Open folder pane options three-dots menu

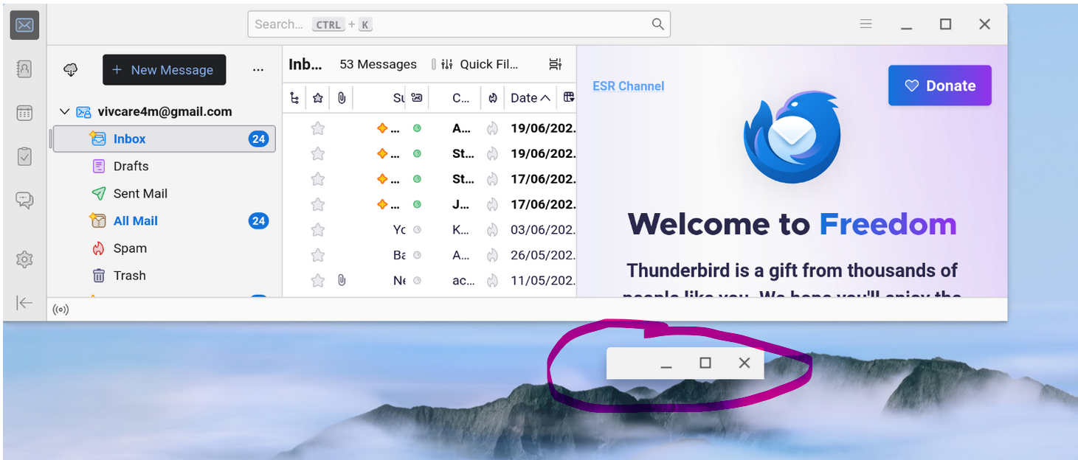point(258,70)
